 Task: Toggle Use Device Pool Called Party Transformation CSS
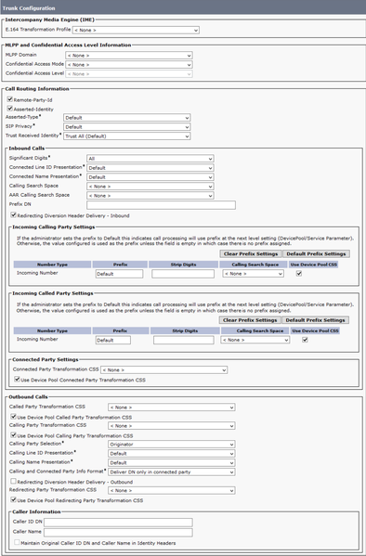pos(14,417)
